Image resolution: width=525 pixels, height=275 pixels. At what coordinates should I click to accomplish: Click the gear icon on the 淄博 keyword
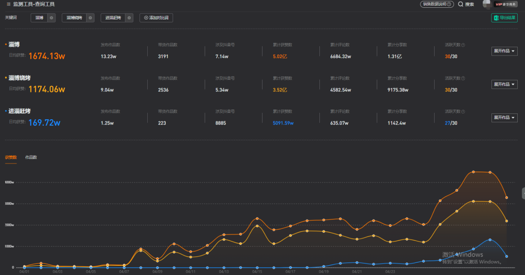point(51,18)
